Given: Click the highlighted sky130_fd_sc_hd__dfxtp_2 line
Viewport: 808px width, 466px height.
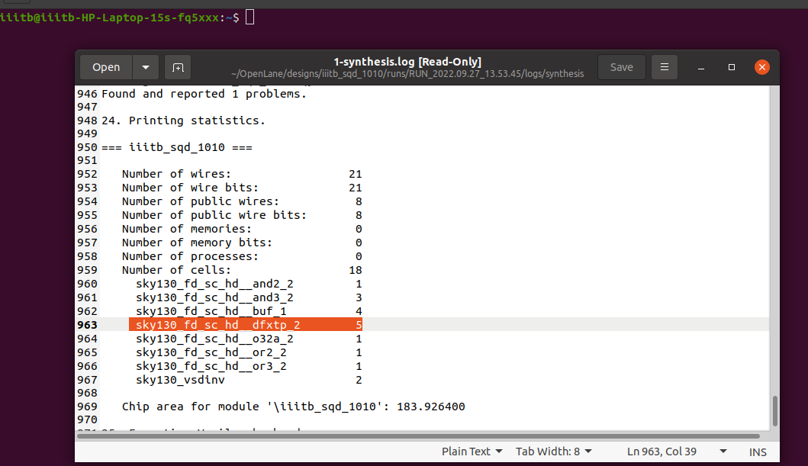Looking at the screenshot, I should click(245, 325).
